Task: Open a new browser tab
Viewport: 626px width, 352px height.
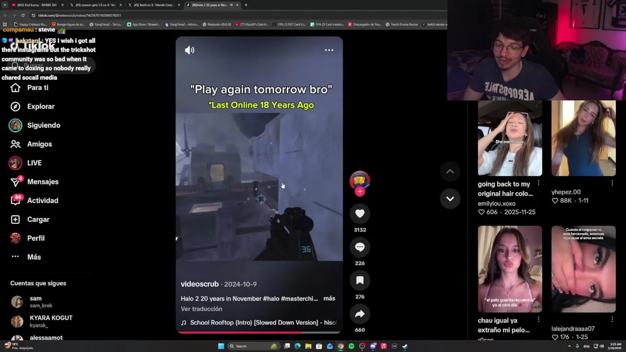Action: coord(246,5)
